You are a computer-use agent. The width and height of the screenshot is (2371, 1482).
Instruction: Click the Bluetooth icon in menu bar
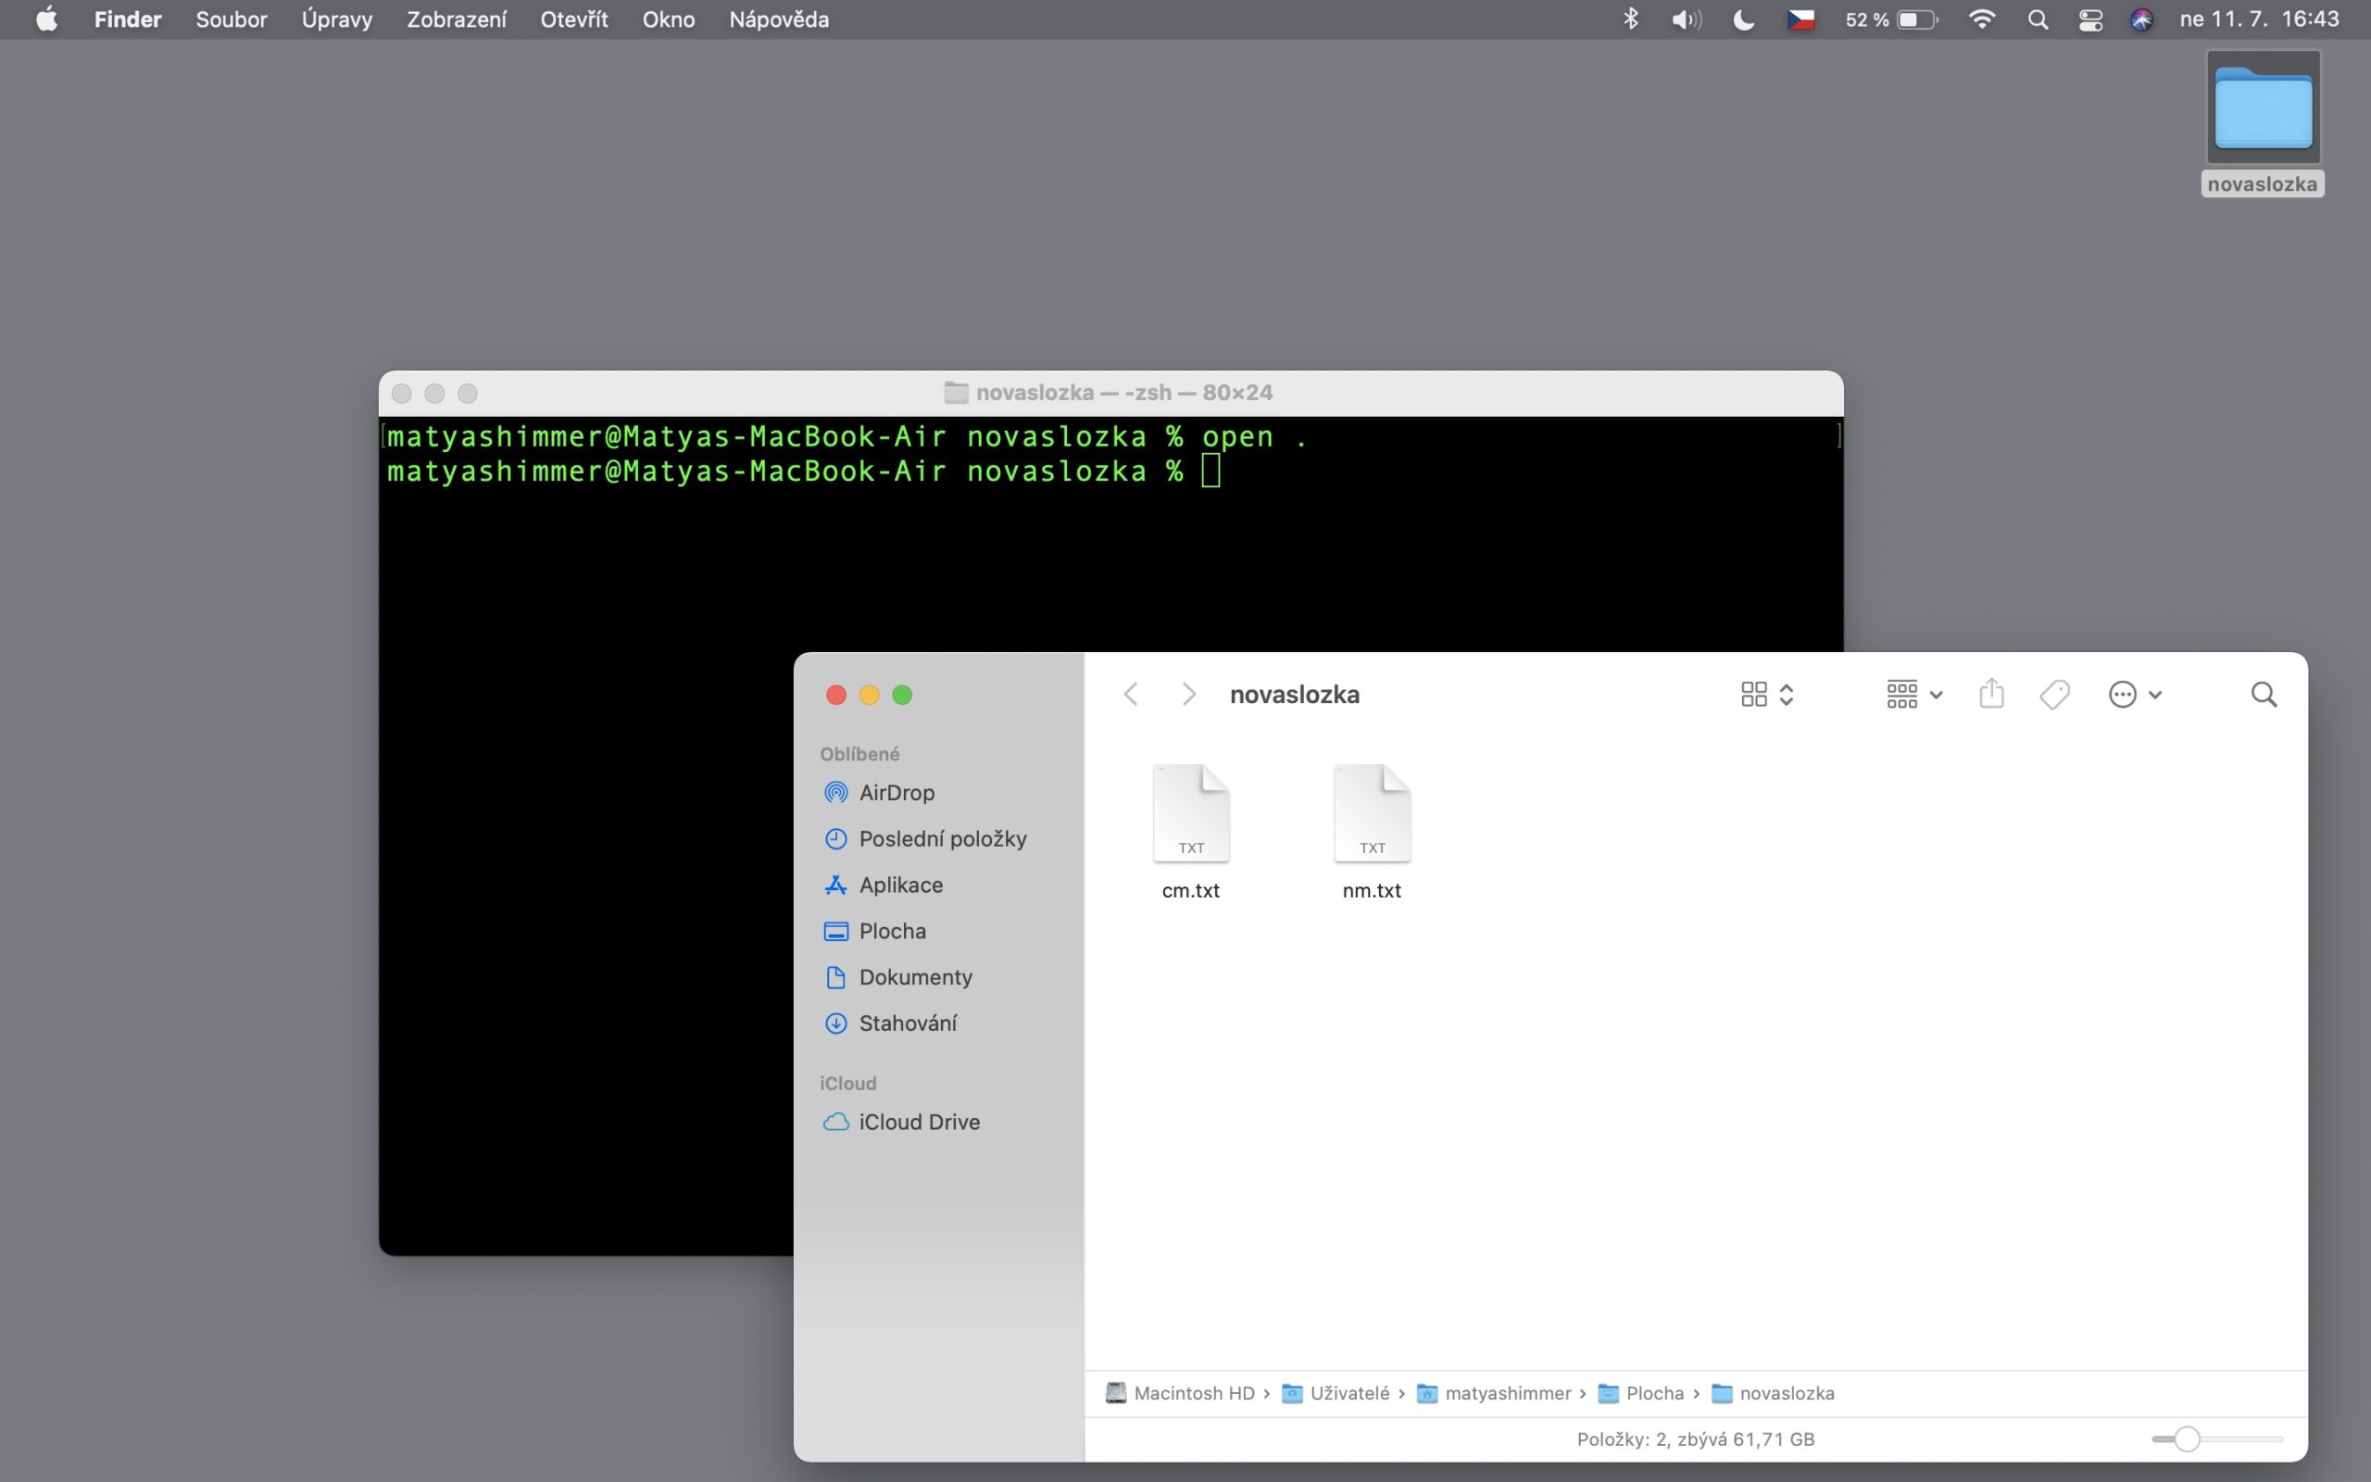coord(1630,19)
